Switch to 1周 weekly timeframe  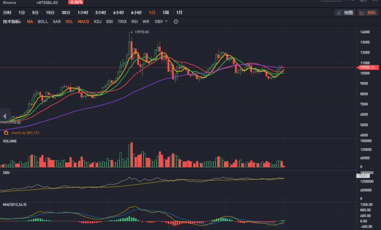tap(166, 13)
